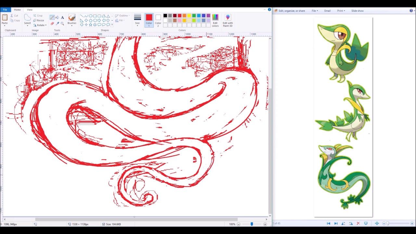This screenshot has width=416, height=234.
Task: Go to next image in Photo Viewer
Action: click(x=336, y=223)
